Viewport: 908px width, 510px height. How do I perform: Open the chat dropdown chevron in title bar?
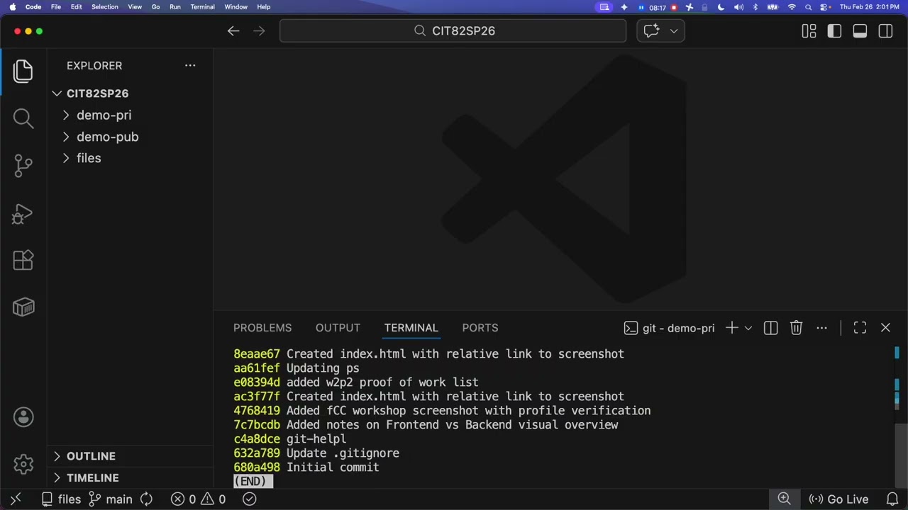pos(674,30)
